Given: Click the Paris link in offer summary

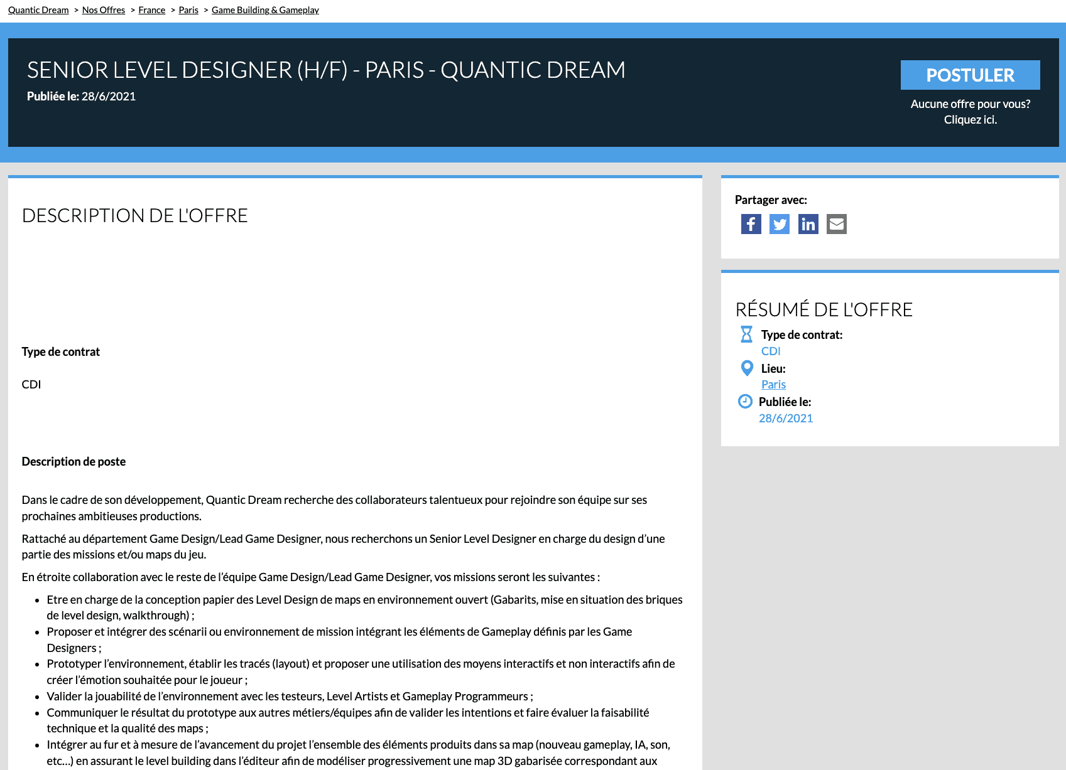Looking at the screenshot, I should pos(773,385).
